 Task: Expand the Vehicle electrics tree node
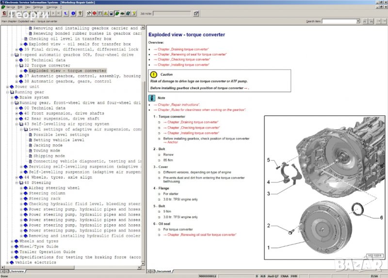[x=7, y=263]
